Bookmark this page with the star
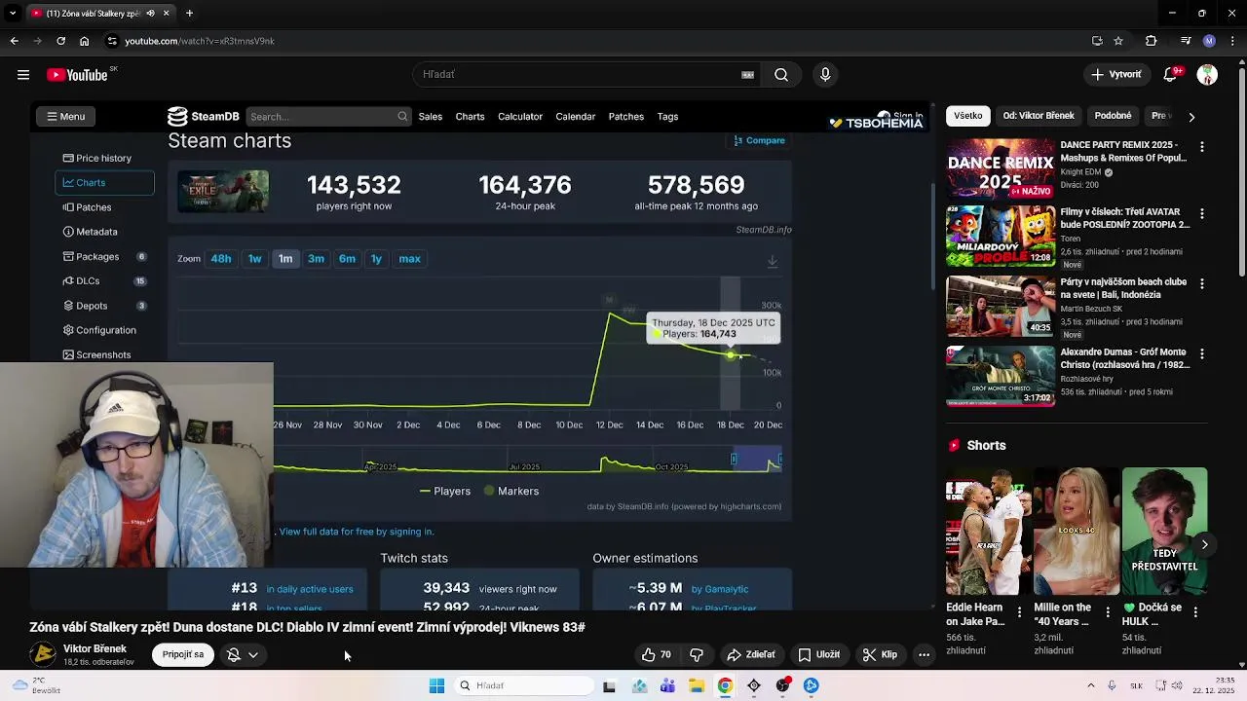 tap(1118, 41)
